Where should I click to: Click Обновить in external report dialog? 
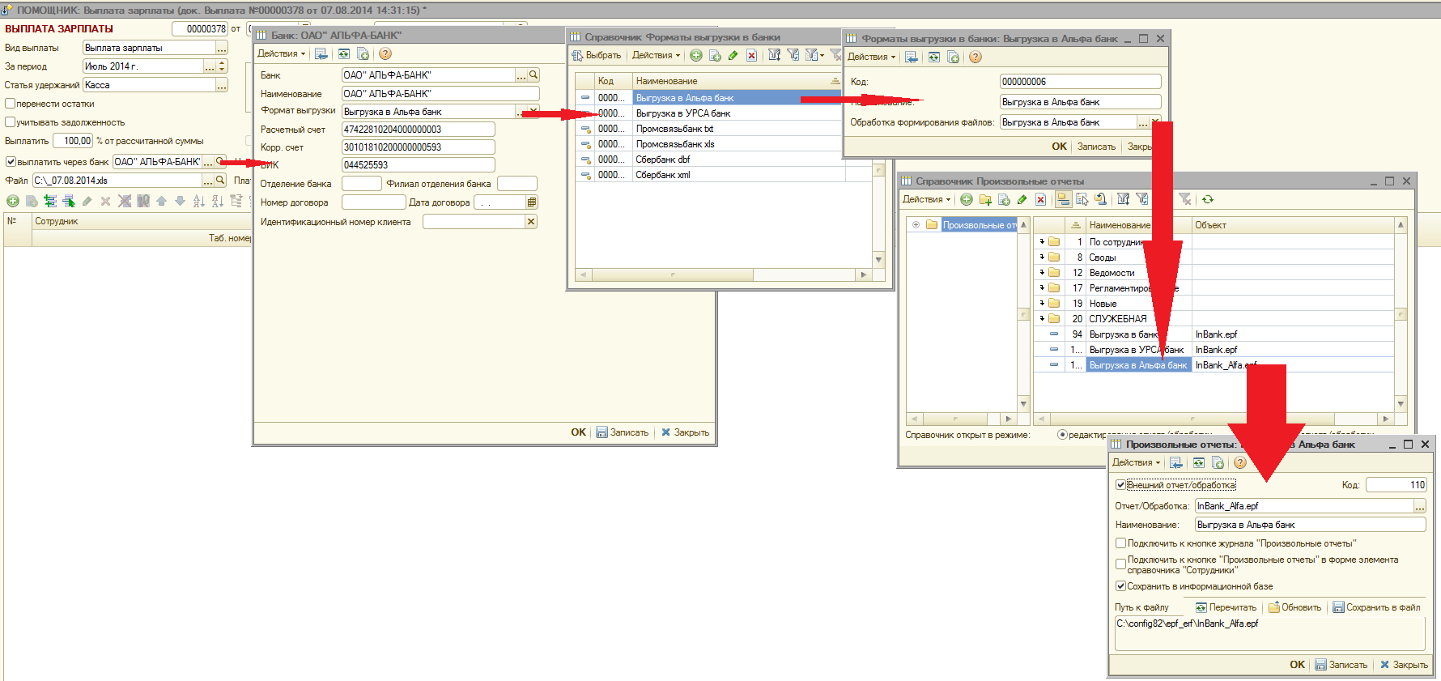(x=1294, y=607)
